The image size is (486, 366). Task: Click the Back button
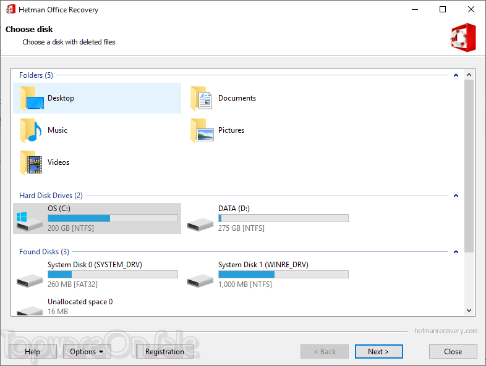325,352
